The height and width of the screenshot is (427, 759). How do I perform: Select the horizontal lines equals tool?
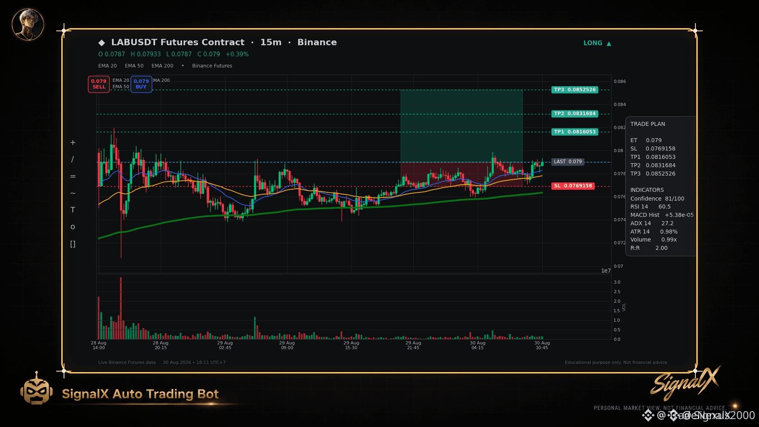[73, 177]
